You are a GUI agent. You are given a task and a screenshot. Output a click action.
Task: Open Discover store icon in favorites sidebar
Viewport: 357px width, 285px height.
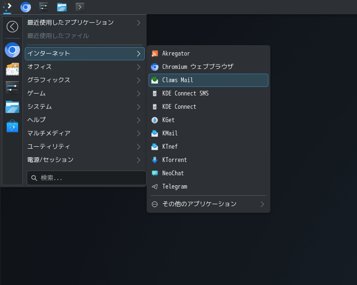pyautogui.click(x=12, y=126)
